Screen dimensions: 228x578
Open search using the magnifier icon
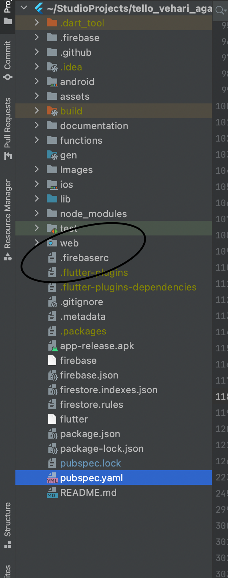[x=220, y=10]
